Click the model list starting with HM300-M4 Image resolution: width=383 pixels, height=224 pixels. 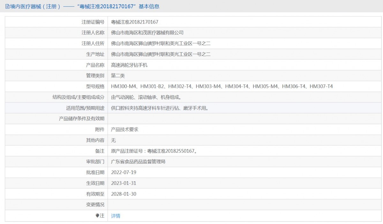click(222, 86)
